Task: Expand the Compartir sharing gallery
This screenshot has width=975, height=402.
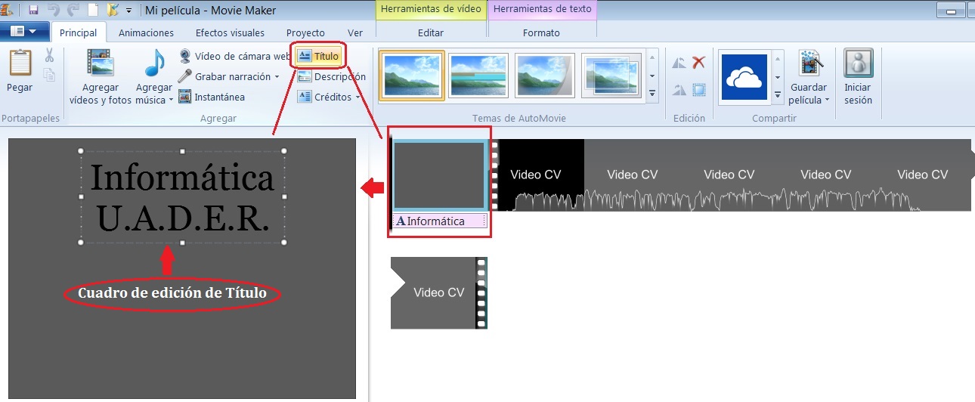Action: tap(778, 94)
